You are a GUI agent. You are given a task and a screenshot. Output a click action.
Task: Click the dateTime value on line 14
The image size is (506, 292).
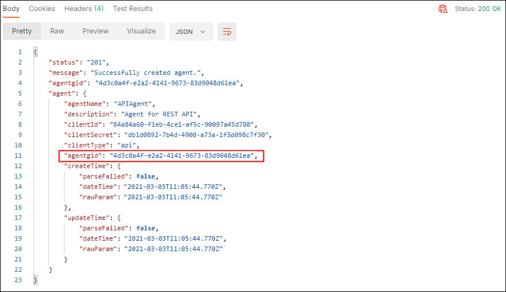tap(173, 187)
